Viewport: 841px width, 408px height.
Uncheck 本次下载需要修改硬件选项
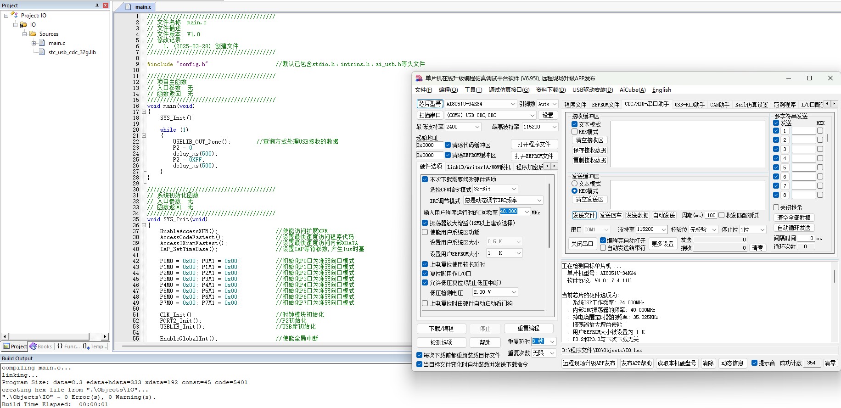(425, 179)
